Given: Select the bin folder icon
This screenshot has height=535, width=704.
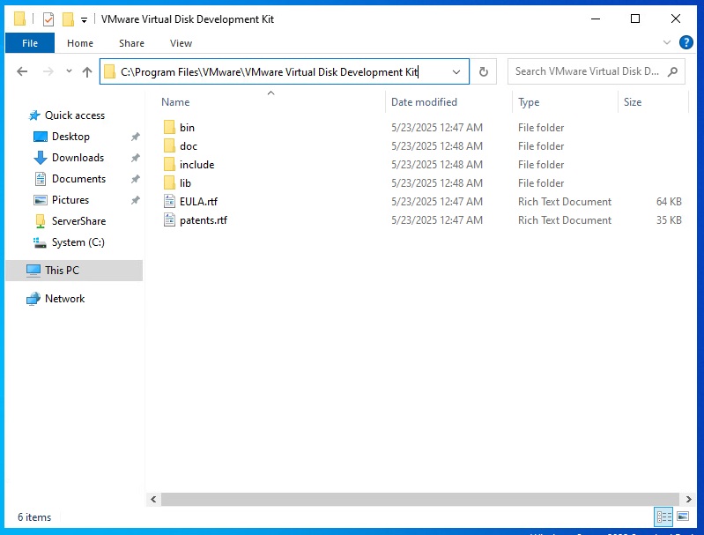Looking at the screenshot, I should coord(169,128).
